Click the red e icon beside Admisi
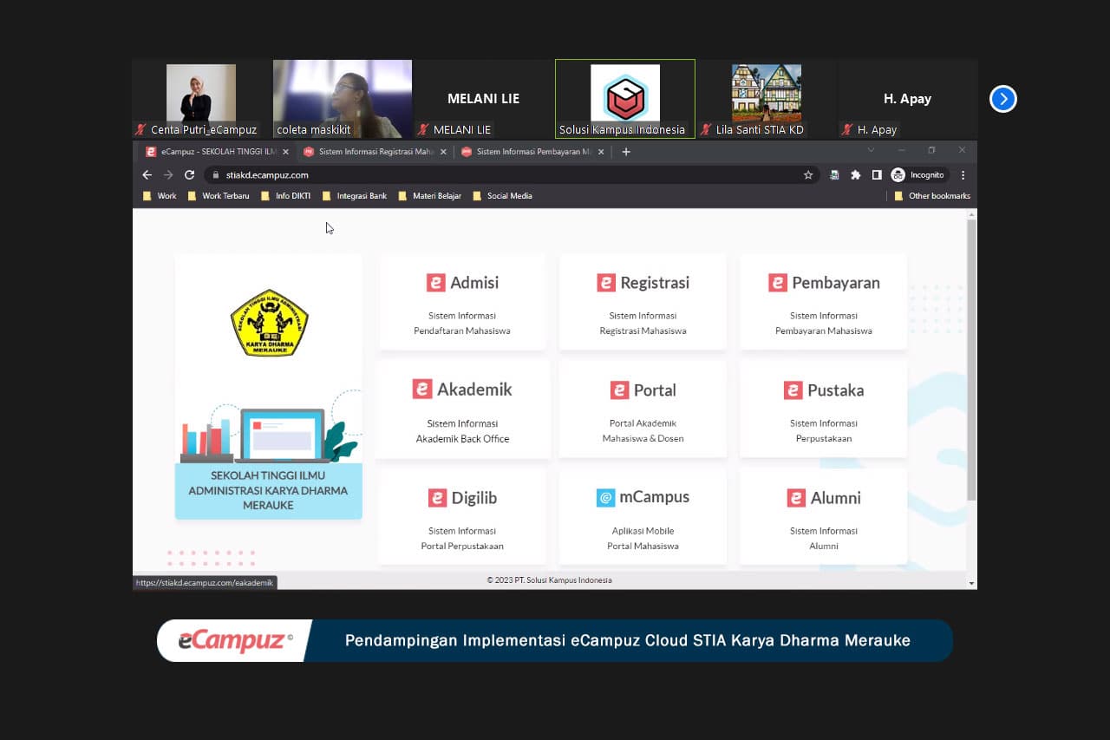This screenshot has height=740, width=1110. tap(435, 282)
